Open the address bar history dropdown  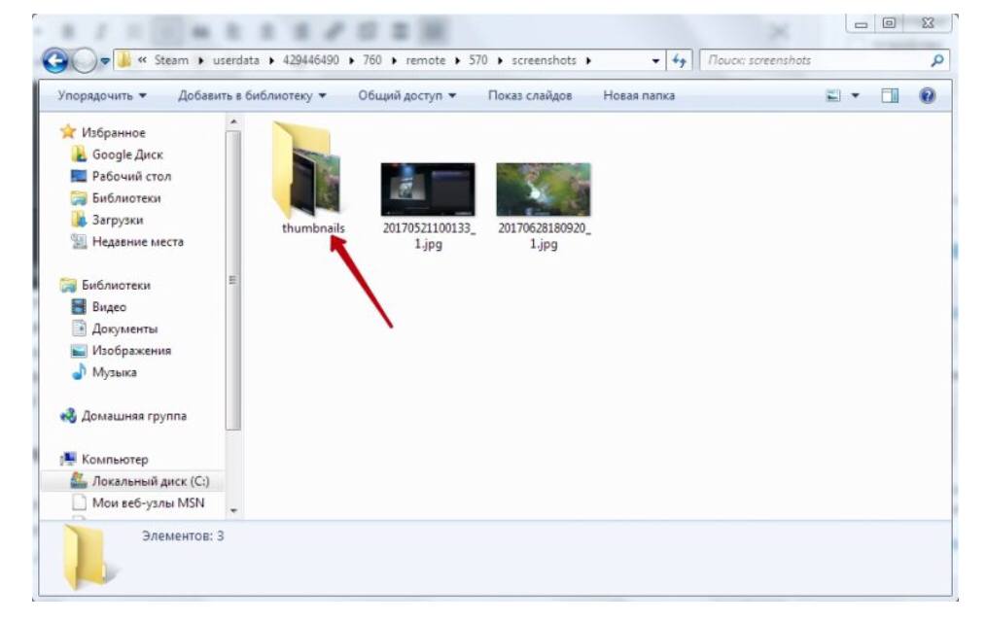655,61
